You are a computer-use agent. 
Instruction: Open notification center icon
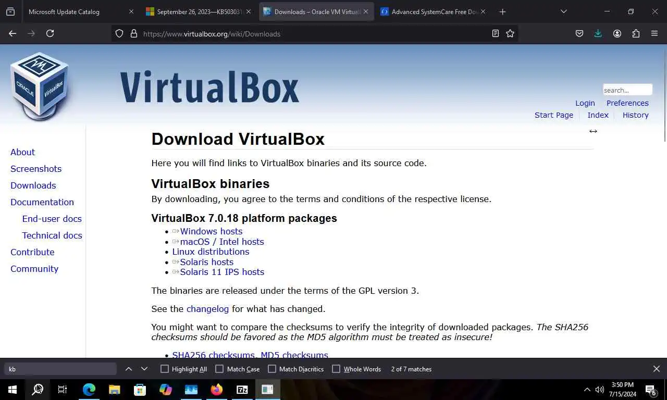(650, 390)
